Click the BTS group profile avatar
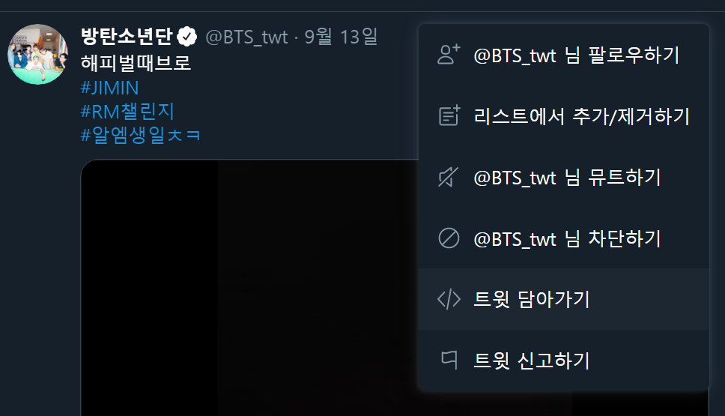The width and height of the screenshot is (725, 416). pos(38,54)
